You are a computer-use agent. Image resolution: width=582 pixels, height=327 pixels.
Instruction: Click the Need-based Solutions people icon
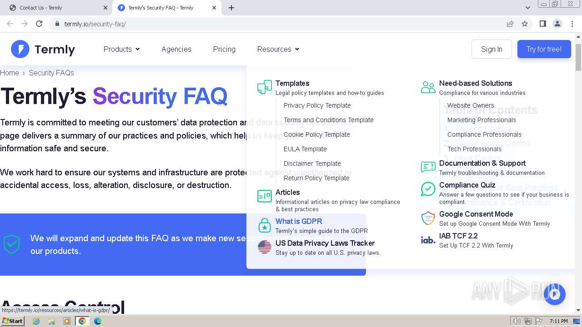(x=428, y=87)
